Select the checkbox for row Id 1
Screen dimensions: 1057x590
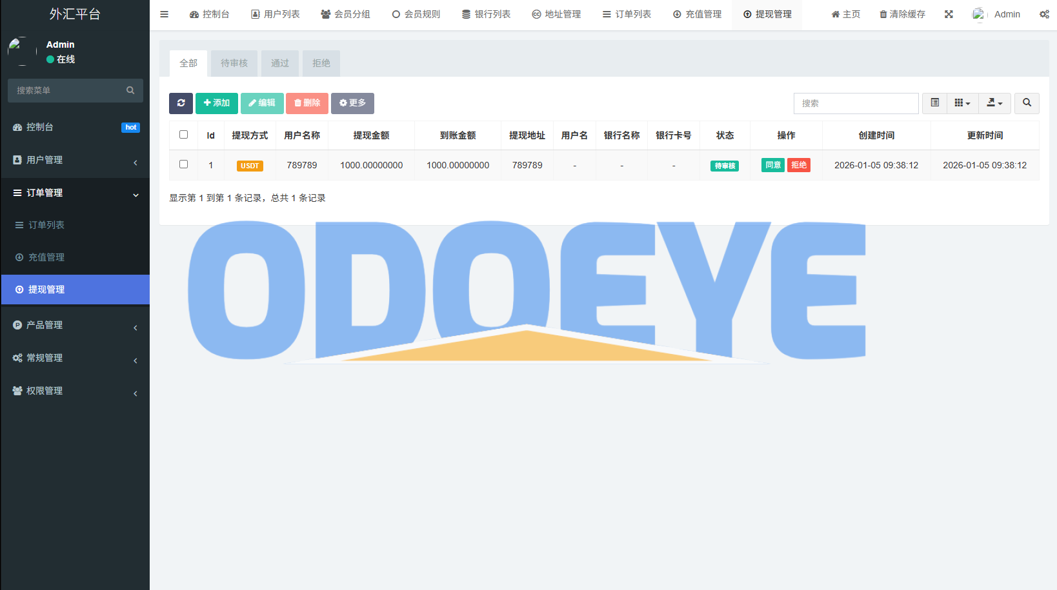point(184,164)
